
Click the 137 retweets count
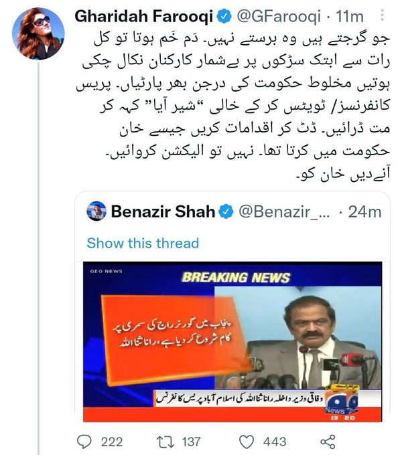191,442
